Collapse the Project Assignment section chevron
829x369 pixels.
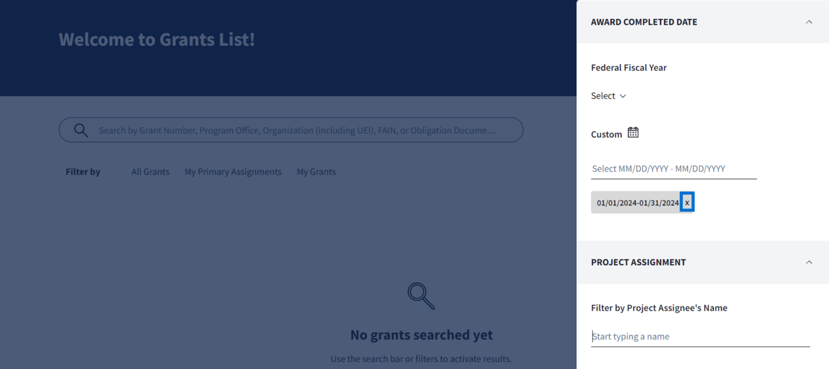click(808, 262)
